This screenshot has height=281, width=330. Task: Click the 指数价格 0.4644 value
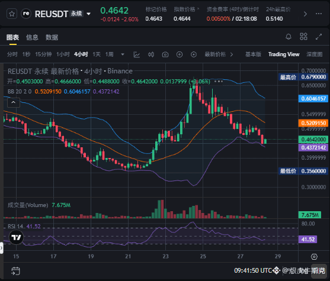182,19
